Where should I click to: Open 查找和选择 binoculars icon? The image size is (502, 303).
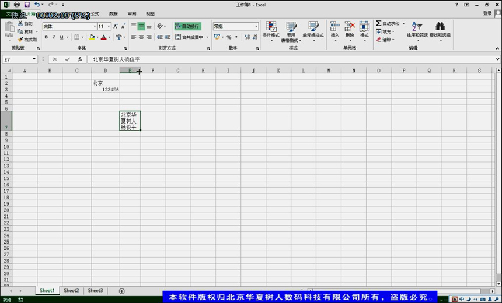440,31
